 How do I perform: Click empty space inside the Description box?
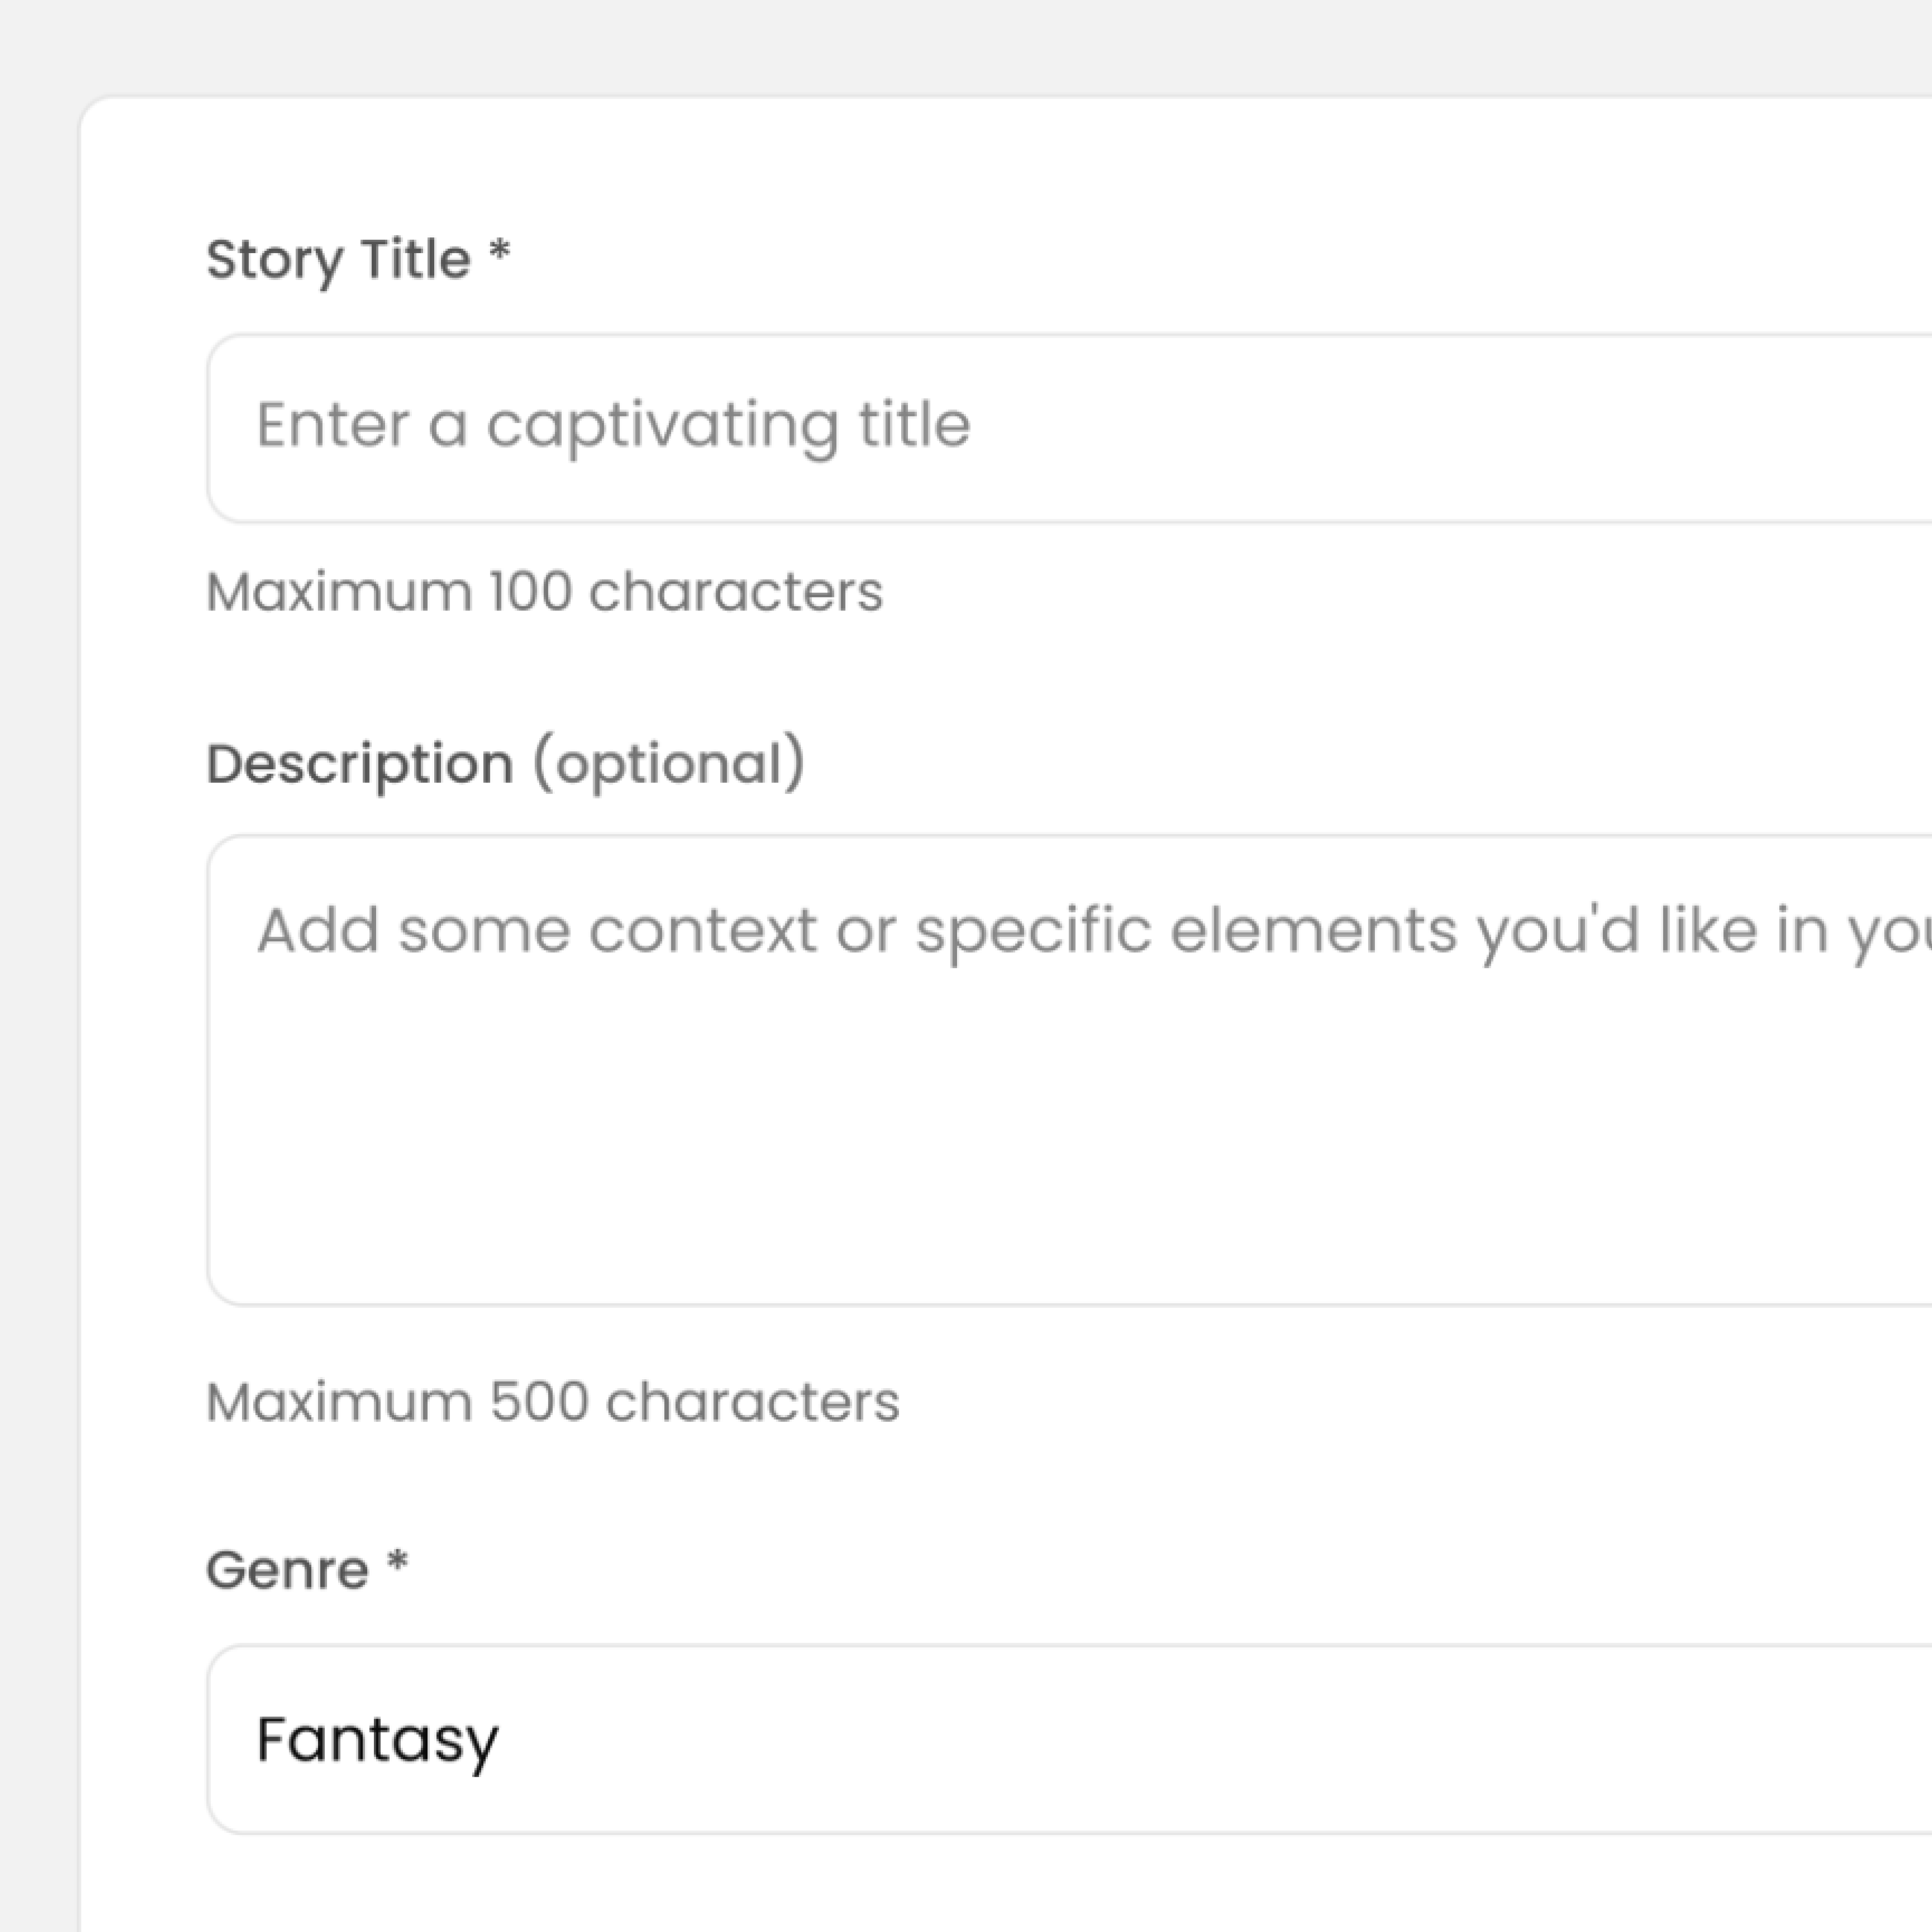coord(1000,1150)
